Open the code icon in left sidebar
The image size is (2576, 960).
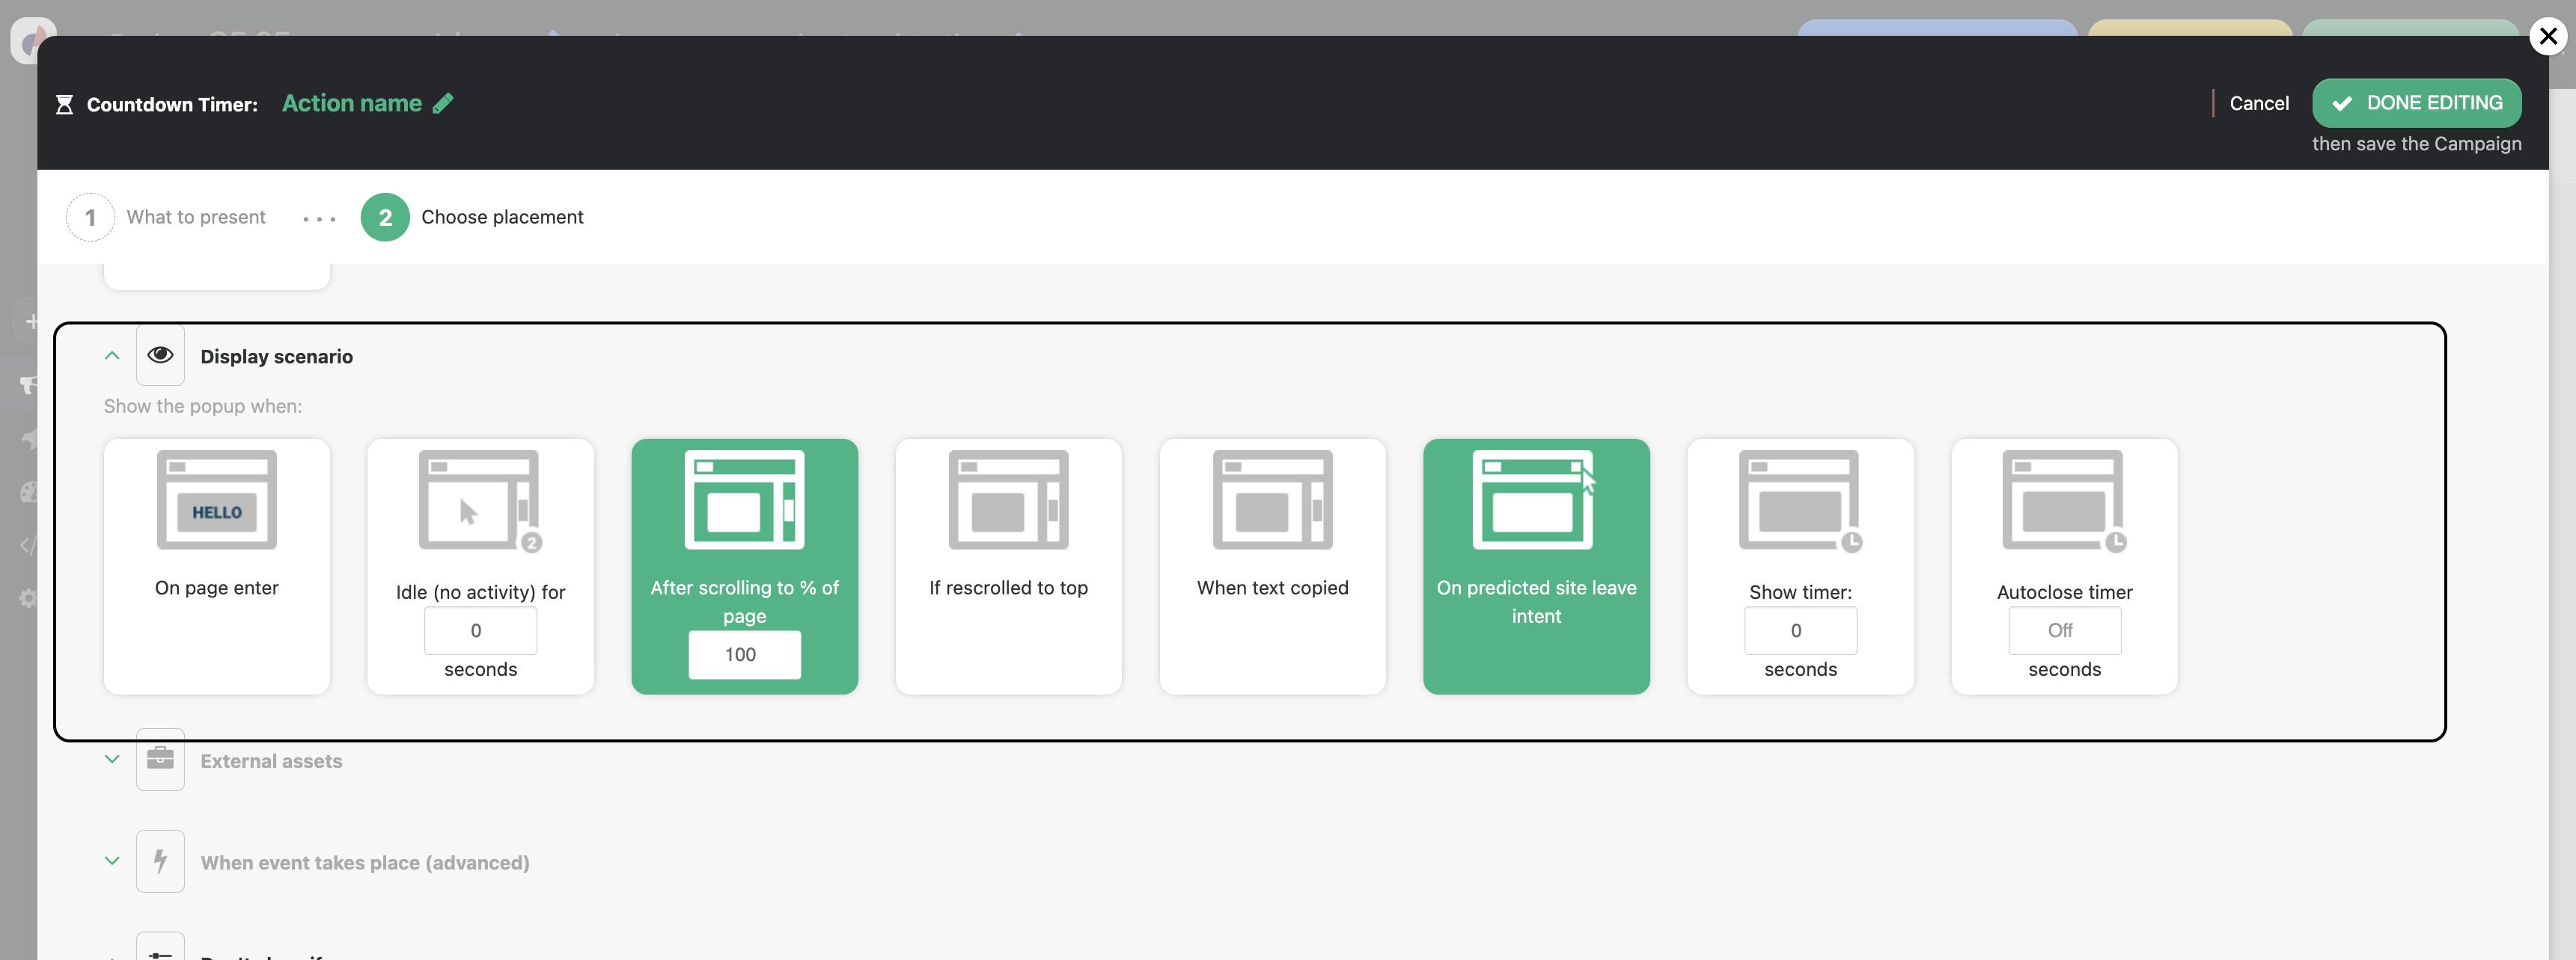[x=29, y=544]
